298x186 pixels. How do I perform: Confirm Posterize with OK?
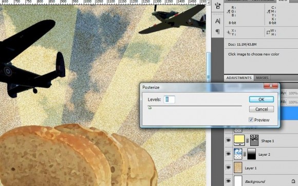[x=262, y=99]
